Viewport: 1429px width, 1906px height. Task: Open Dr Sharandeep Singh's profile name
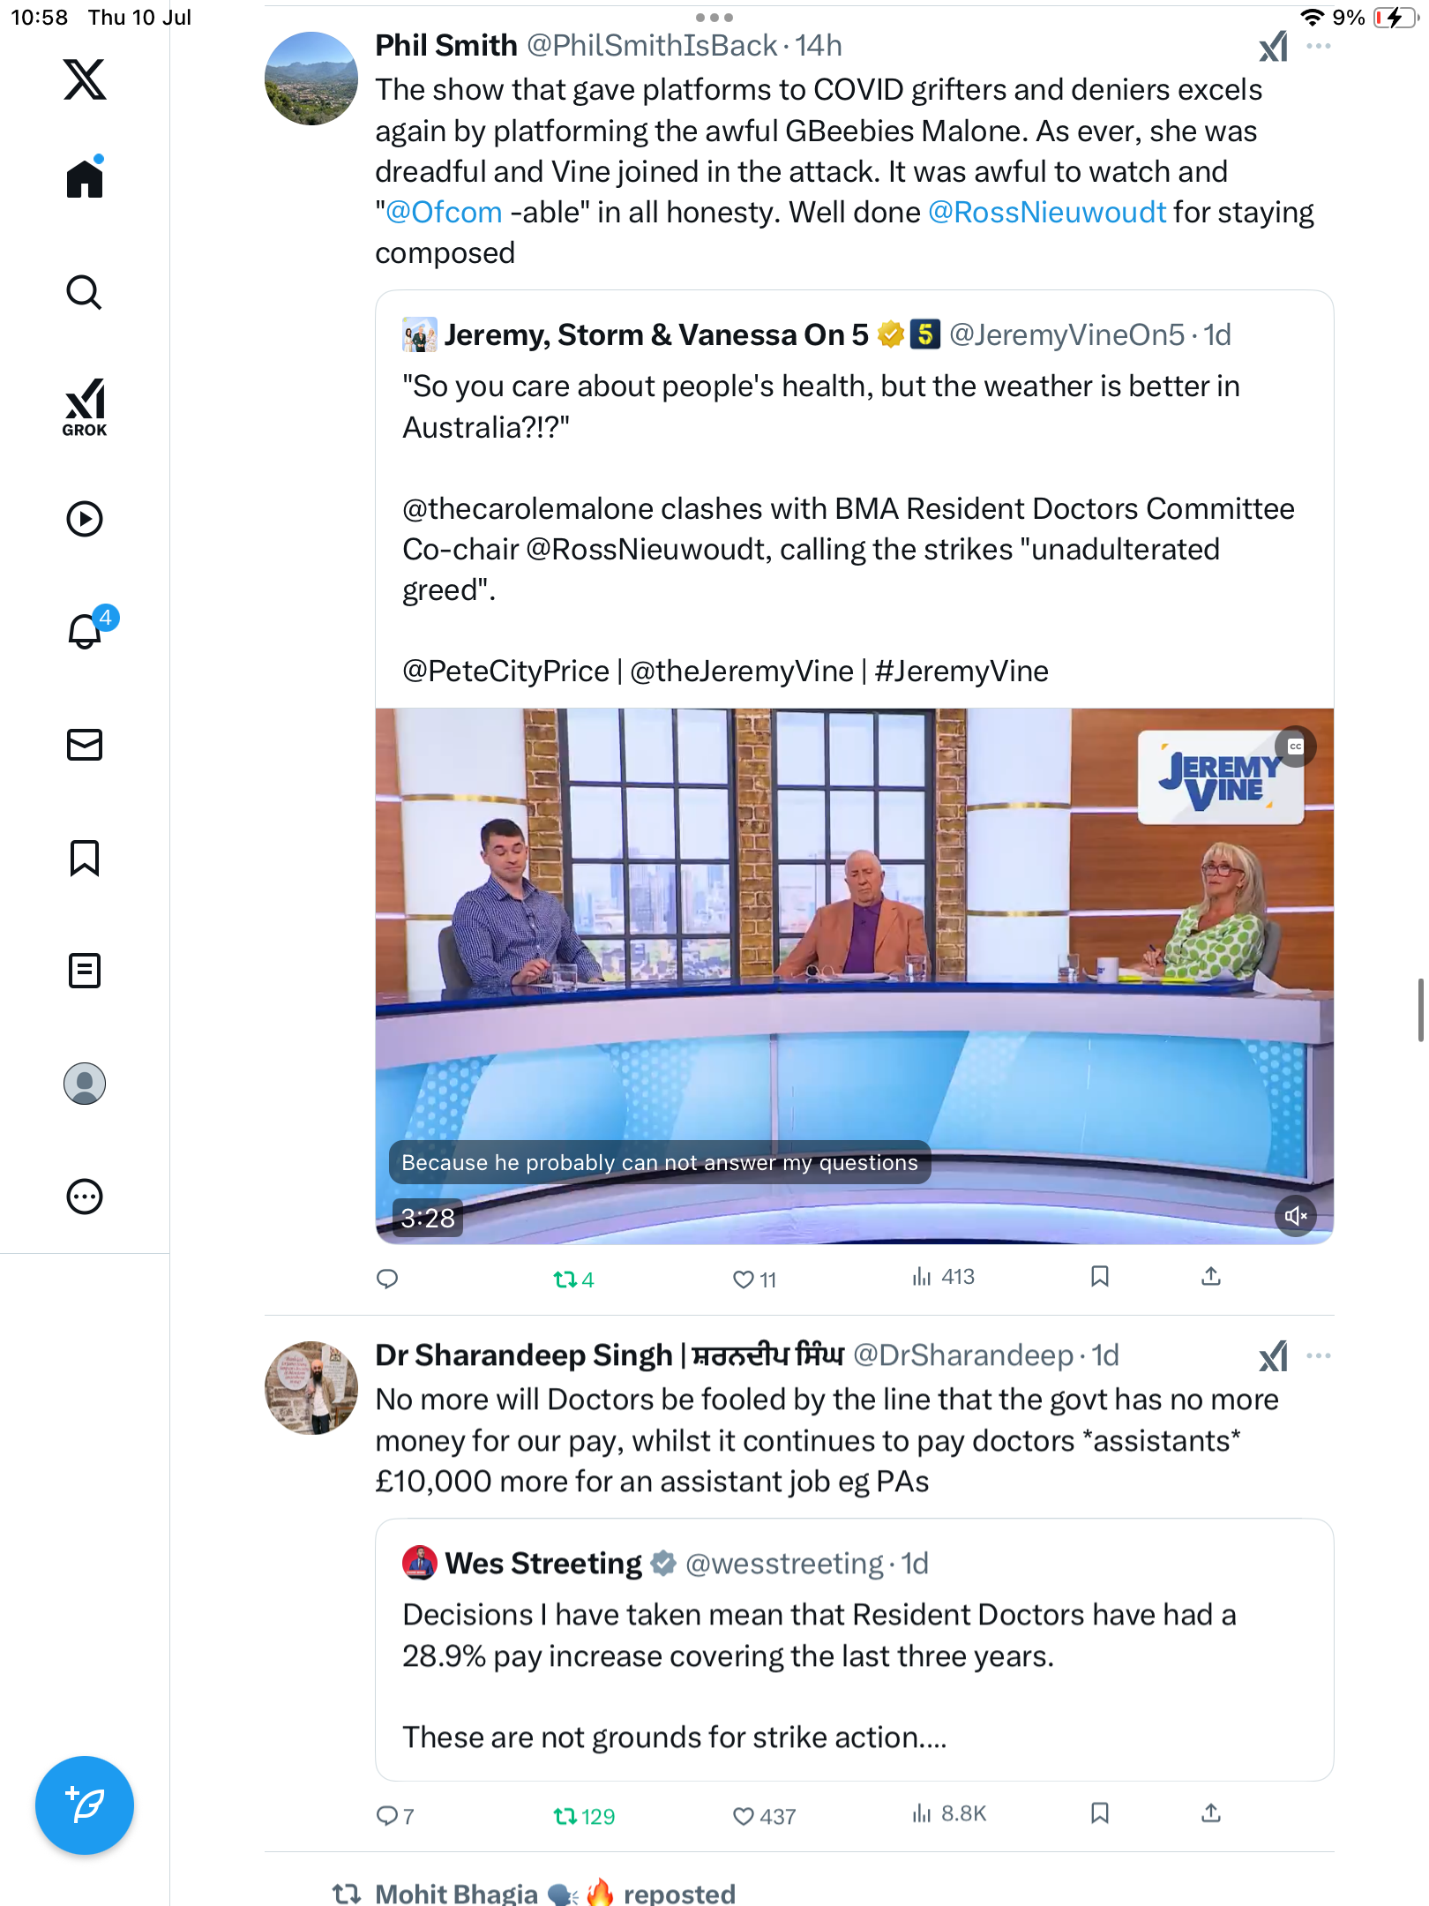[610, 1355]
